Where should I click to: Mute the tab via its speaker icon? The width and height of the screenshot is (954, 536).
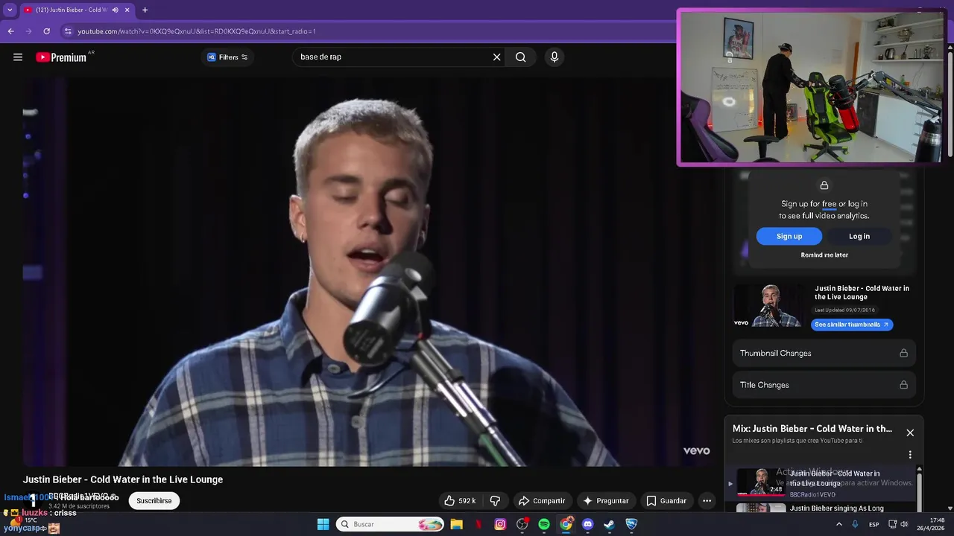tap(115, 10)
